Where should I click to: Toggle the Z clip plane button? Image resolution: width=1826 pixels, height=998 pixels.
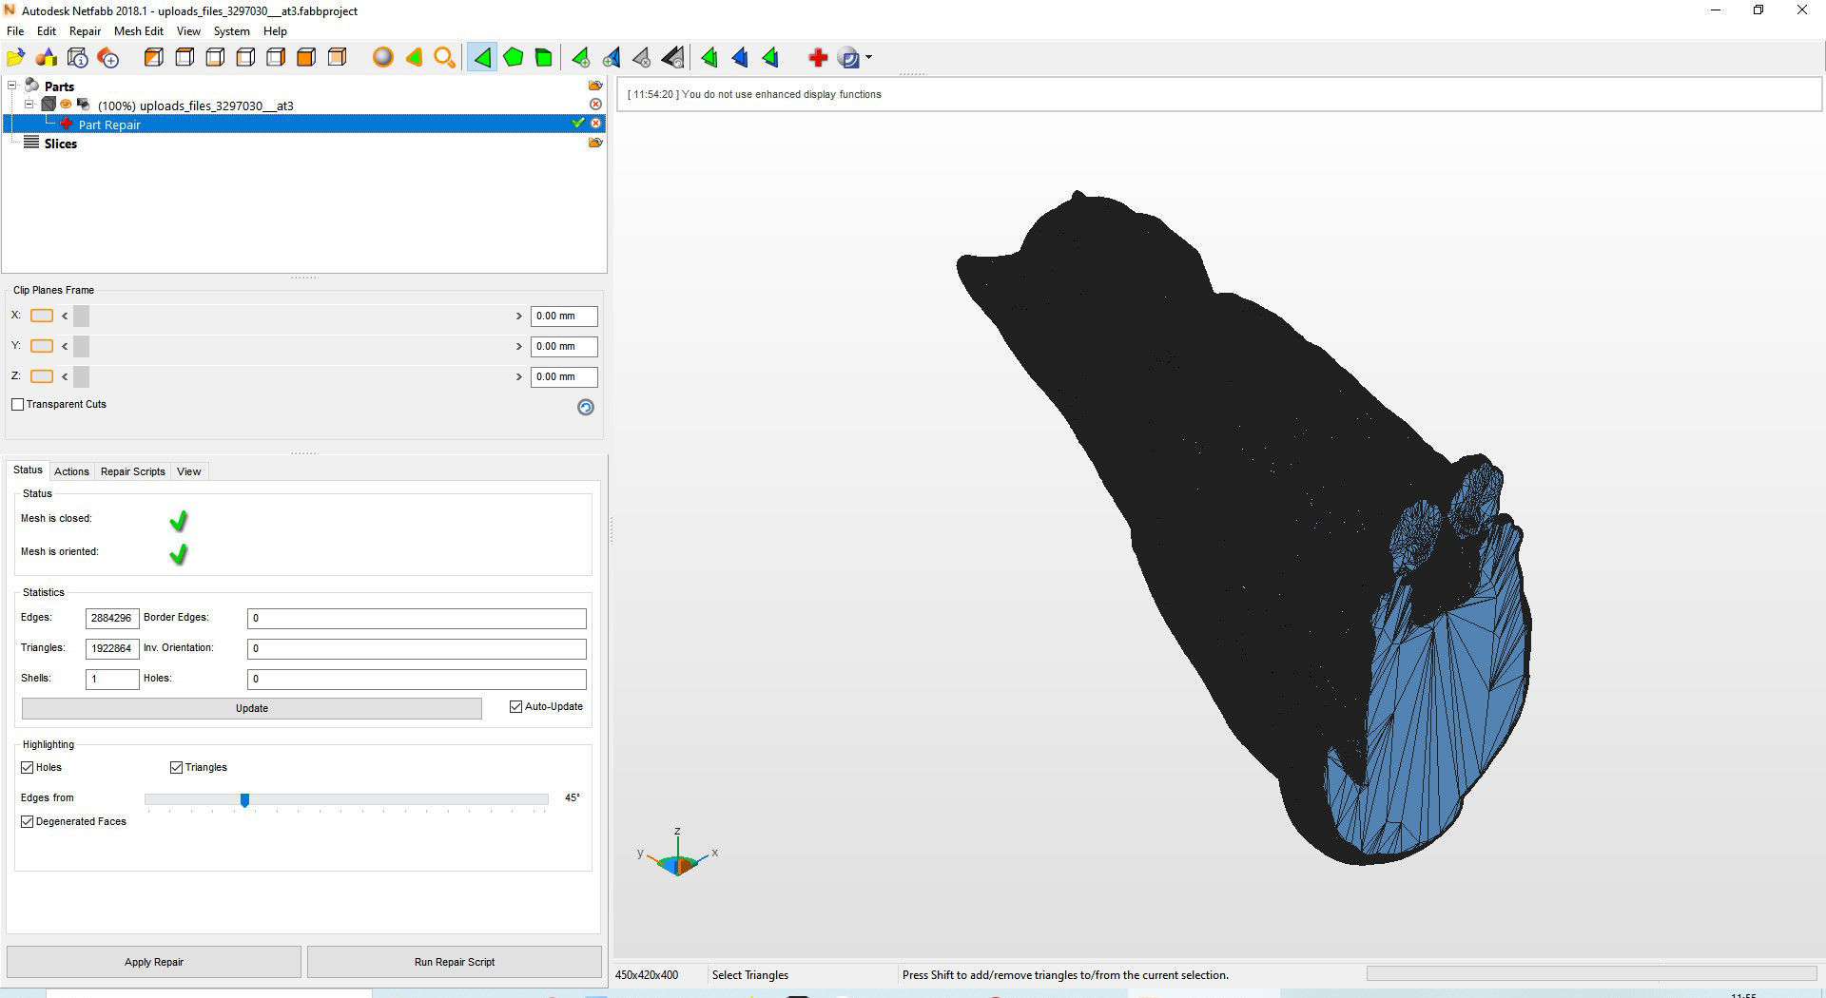[x=42, y=376]
